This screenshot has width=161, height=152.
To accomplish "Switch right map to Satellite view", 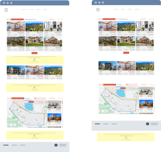I will pos(105,111).
